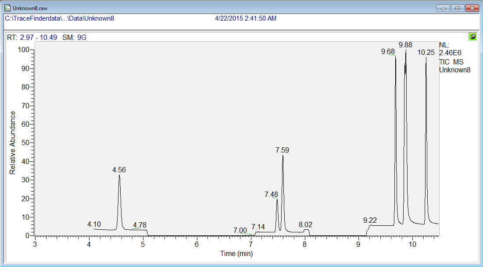Click the baseline step labeled 9.22
This screenshot has width=483, height=267.
click(370, 226)
